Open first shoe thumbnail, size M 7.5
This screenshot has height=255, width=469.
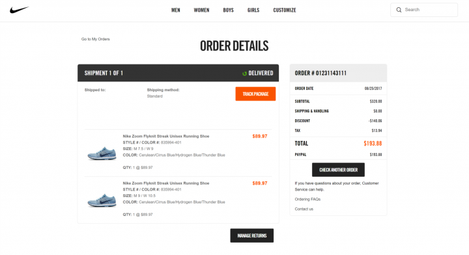tap(102, 153)
